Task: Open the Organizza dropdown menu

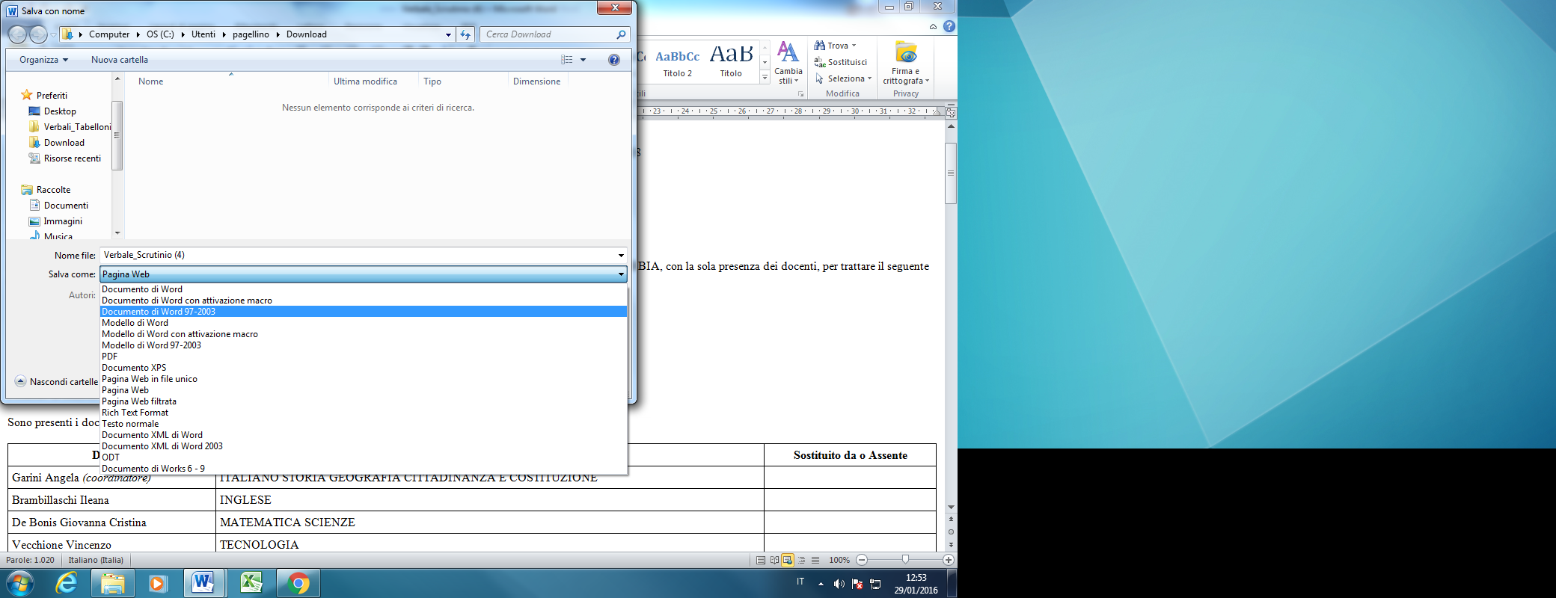Action: (x=43, y=60)
